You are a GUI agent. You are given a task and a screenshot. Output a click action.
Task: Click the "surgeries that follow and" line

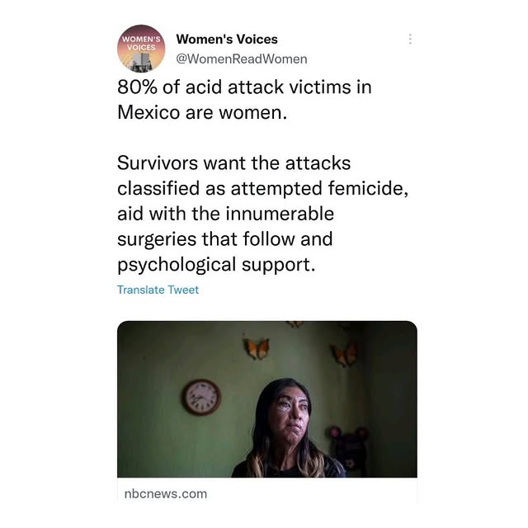225,239
